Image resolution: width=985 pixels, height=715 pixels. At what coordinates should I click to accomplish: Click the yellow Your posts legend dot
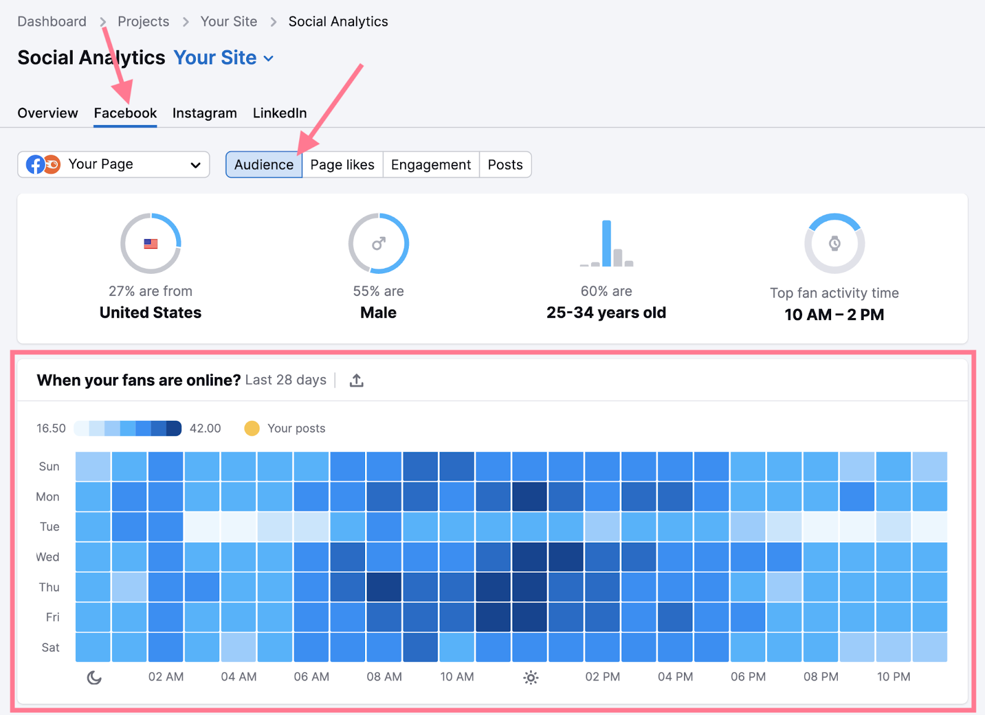[252, 428]
